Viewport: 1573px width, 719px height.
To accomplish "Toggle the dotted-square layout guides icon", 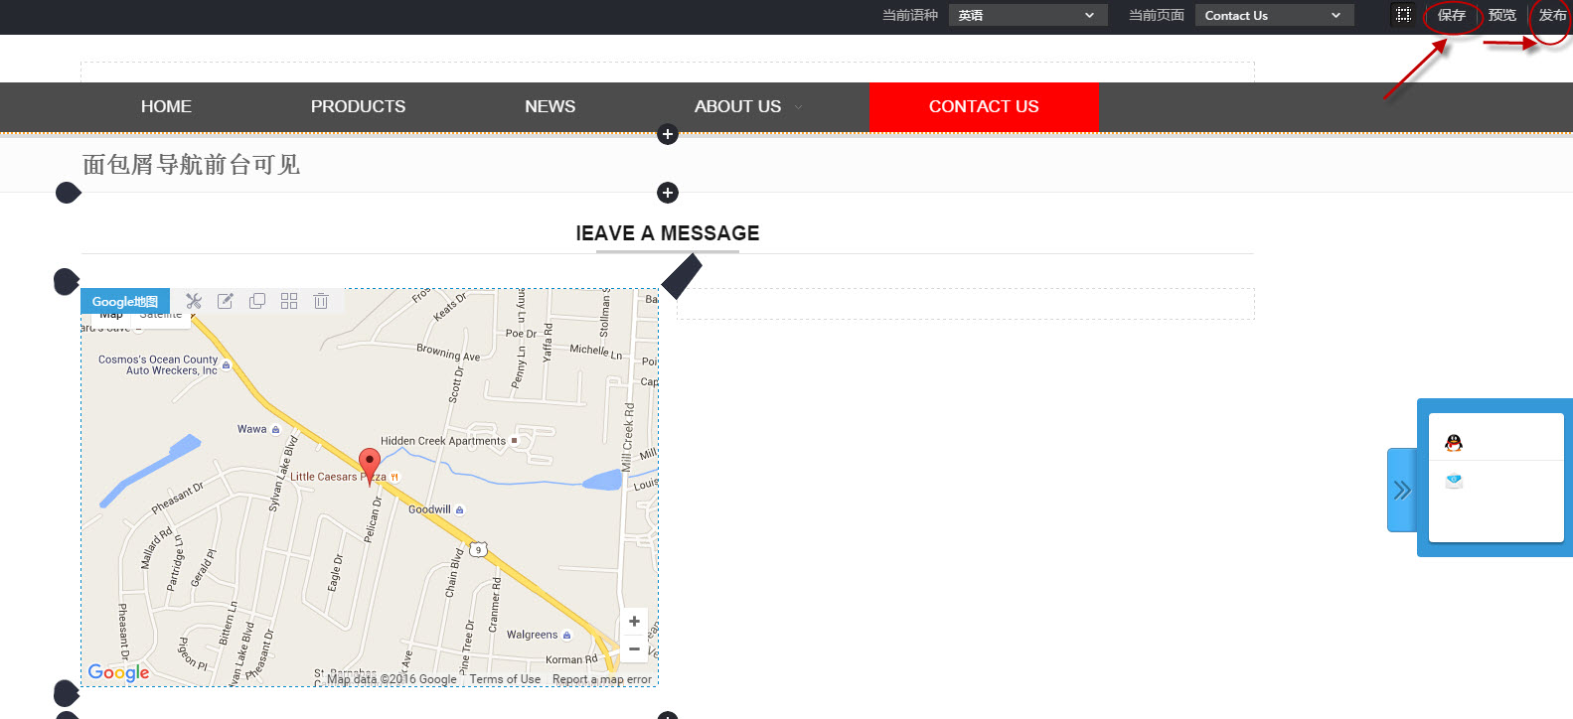I will coord(1403,15).
